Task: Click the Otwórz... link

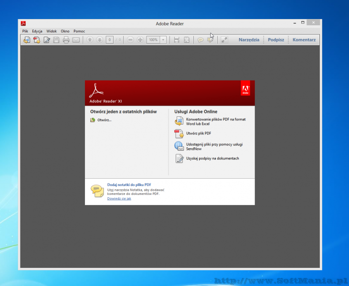Action: (105, 120)
